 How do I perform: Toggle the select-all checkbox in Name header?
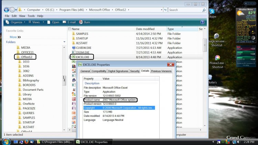pos(69,29)
